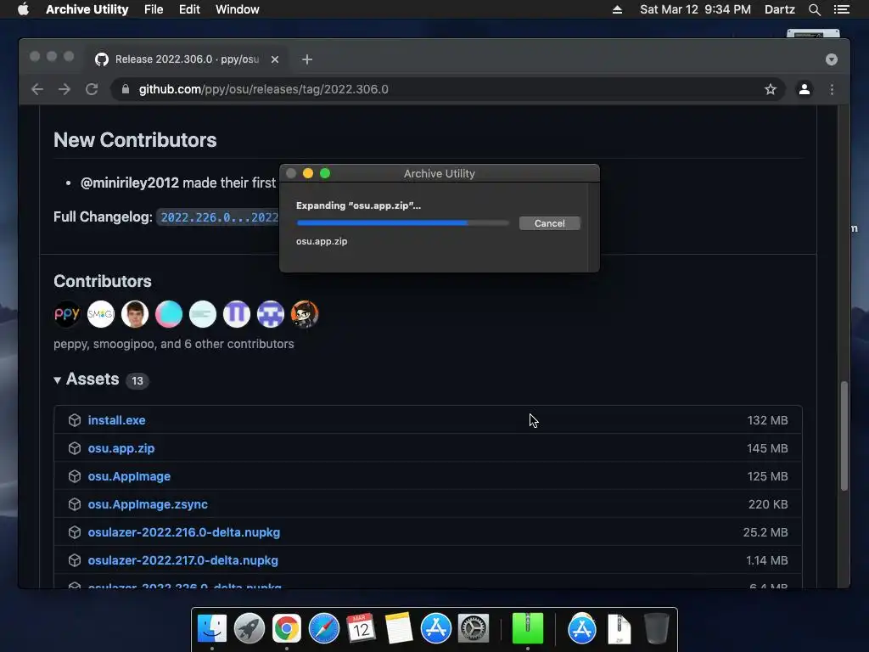Screen dimensions: 869x652
Task: Open the tab search dropdown arrow
Action: [x=831, y=59]
